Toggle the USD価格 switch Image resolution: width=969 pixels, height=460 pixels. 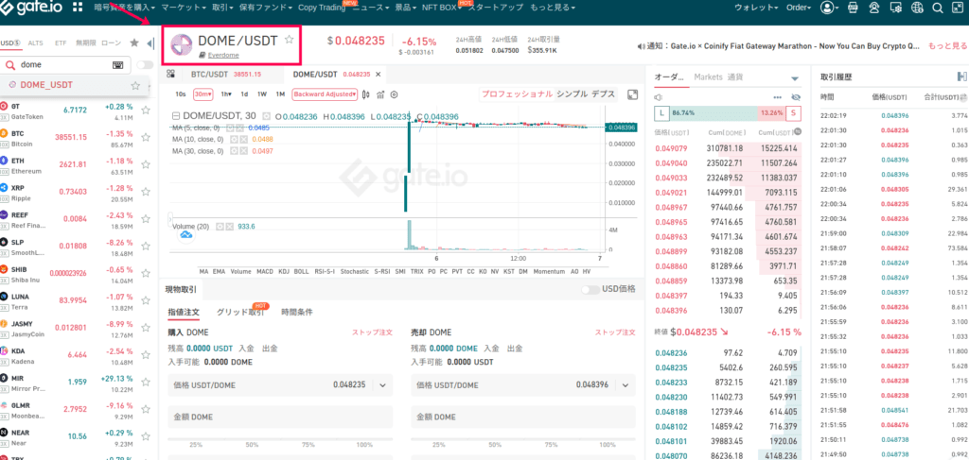pyautogui.click(x=590, y=289)
